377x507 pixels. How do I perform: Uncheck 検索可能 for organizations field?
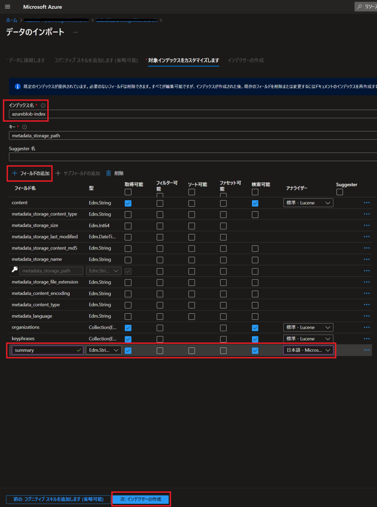[x=255, y=327]
